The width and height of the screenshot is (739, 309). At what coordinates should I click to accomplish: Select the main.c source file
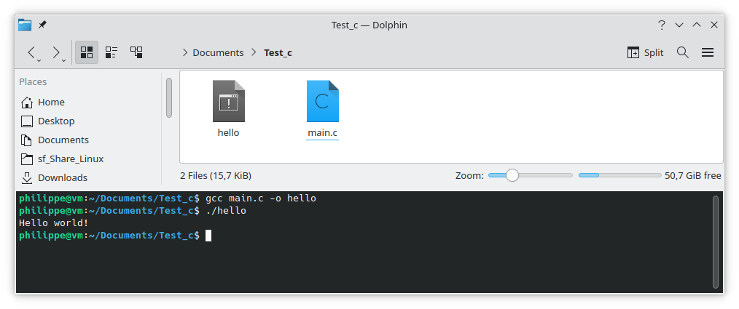323,108
